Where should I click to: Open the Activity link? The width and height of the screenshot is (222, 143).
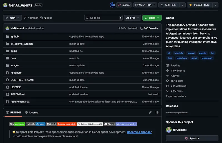[x=173, y=76]
